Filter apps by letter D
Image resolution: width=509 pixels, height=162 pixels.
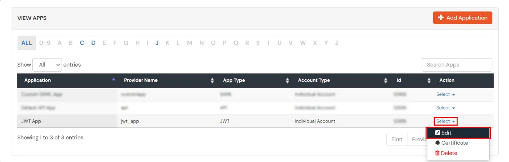(93, 43)
